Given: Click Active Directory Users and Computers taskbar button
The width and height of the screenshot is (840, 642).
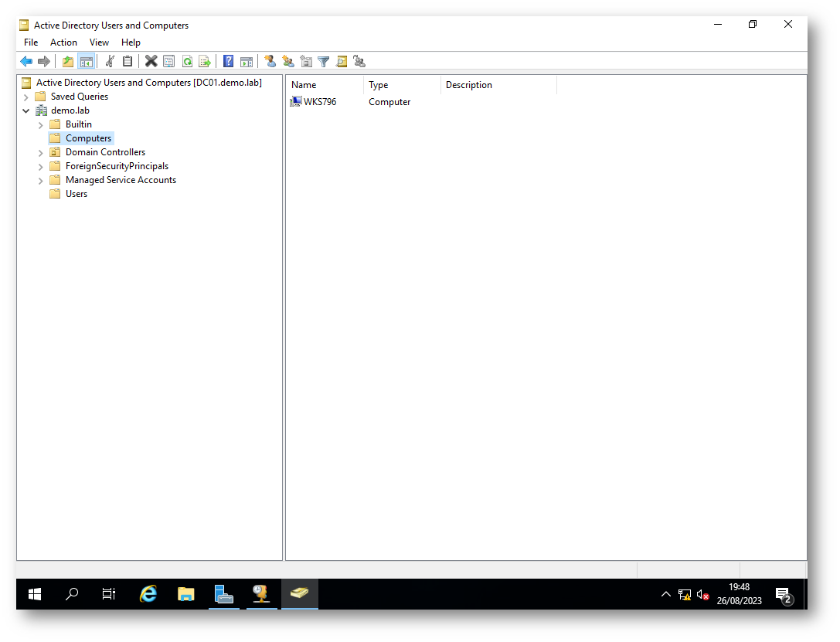Looking at the screenshot, I should (300, 594).
